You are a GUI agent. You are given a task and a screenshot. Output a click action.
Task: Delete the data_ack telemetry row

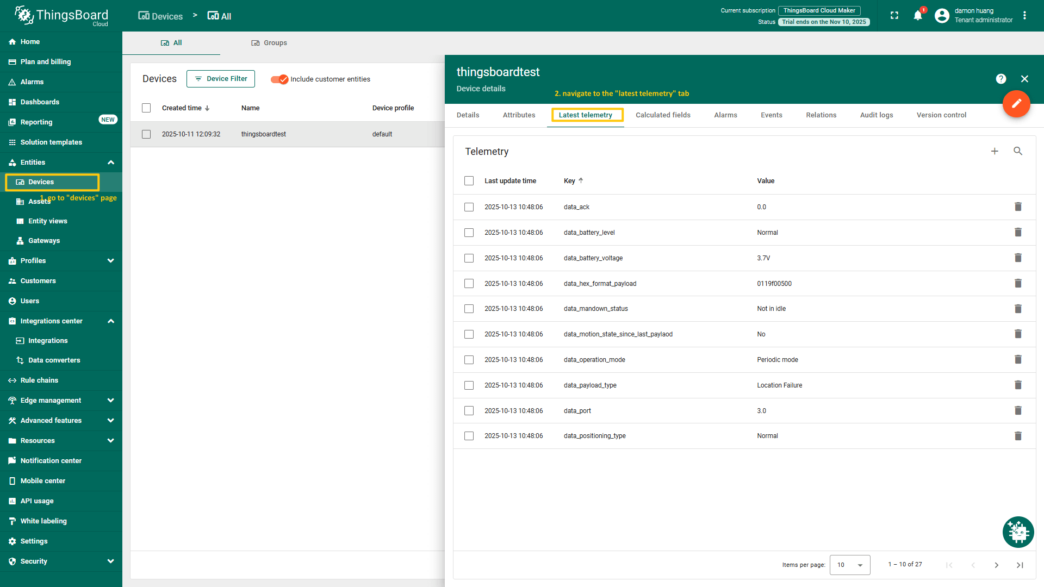tap(1018, 207)
